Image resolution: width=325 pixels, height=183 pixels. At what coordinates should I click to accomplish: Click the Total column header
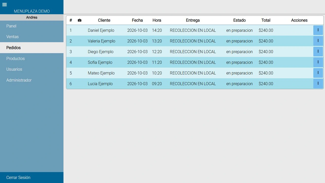coord(266,20)
